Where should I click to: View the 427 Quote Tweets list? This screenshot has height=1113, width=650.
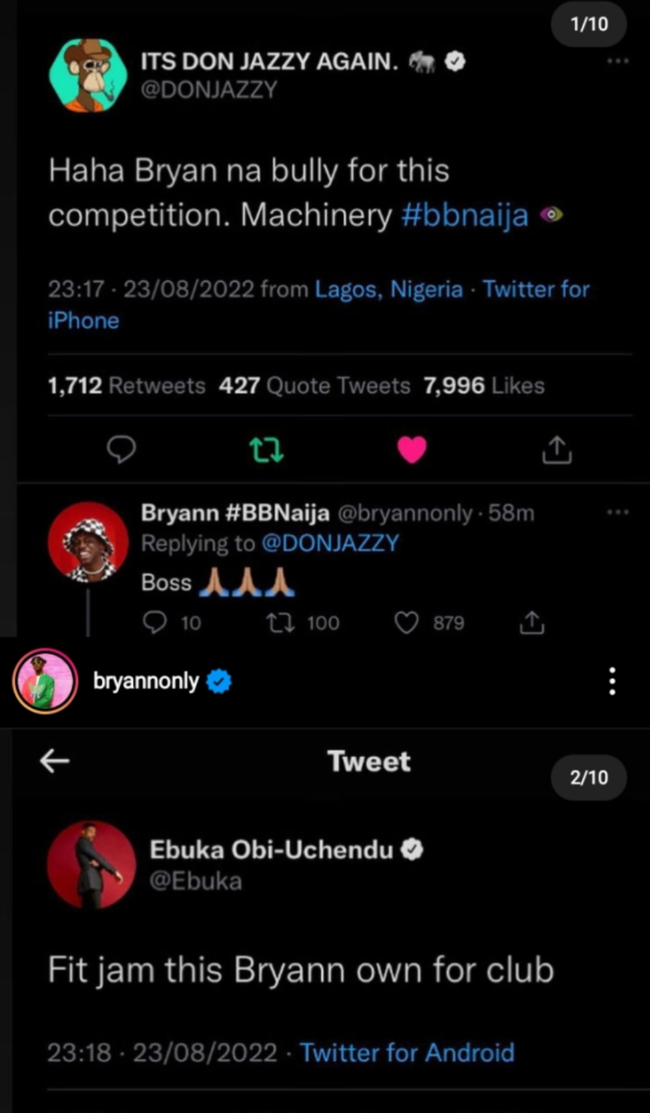tap(314, 385)
